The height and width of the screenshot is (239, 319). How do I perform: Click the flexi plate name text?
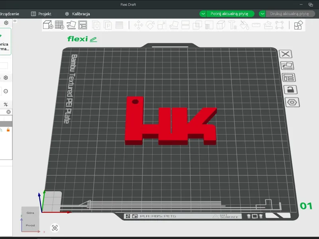click(77, 39)
